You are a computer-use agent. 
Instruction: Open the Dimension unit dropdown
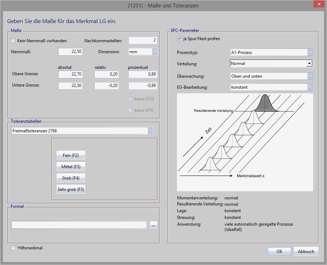click(155, 52)
